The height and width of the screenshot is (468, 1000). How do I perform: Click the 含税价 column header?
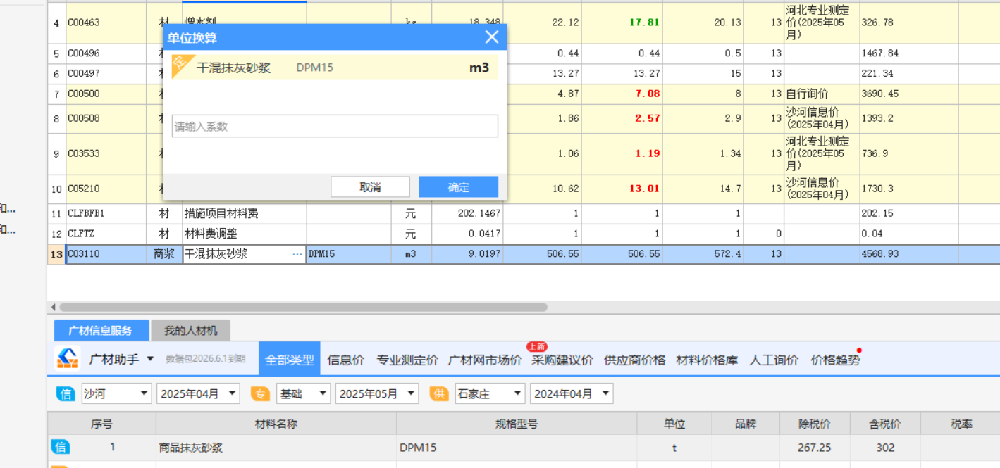click(x=885, y=424)
